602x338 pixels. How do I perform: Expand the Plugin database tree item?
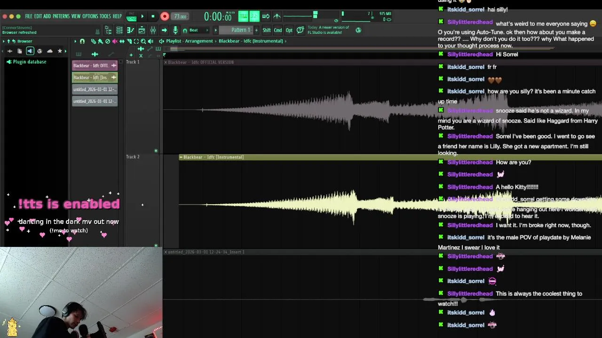26,62
